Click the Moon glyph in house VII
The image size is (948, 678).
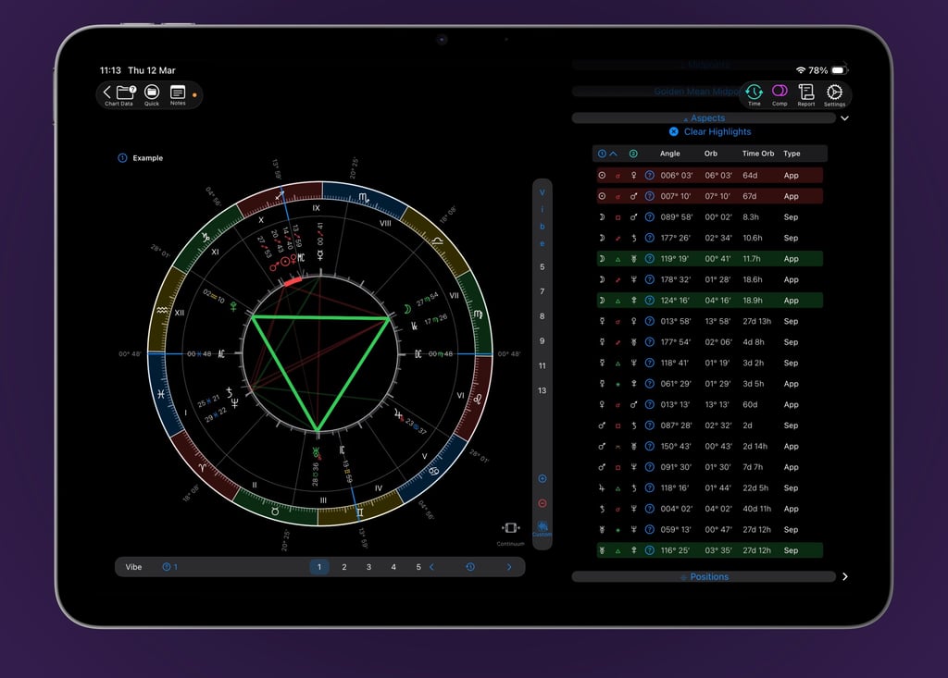tap(407, 309)
